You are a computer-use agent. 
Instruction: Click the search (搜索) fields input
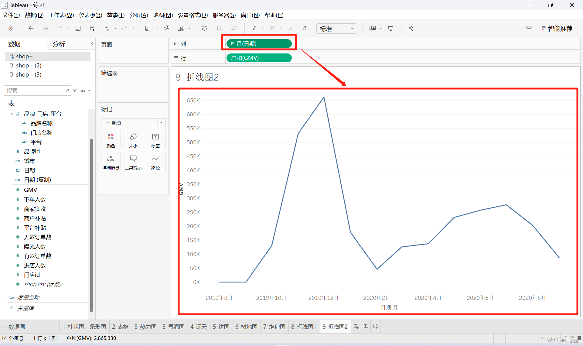pos(37,91)
